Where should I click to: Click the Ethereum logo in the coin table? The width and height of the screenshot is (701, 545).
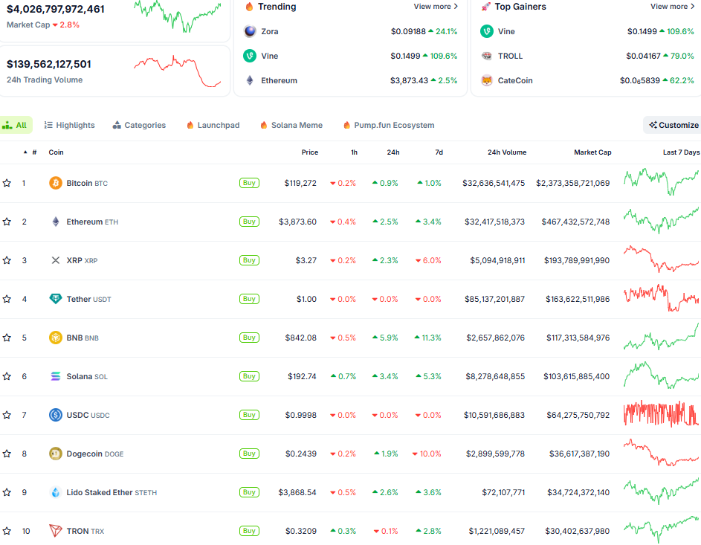coord(56,222)
